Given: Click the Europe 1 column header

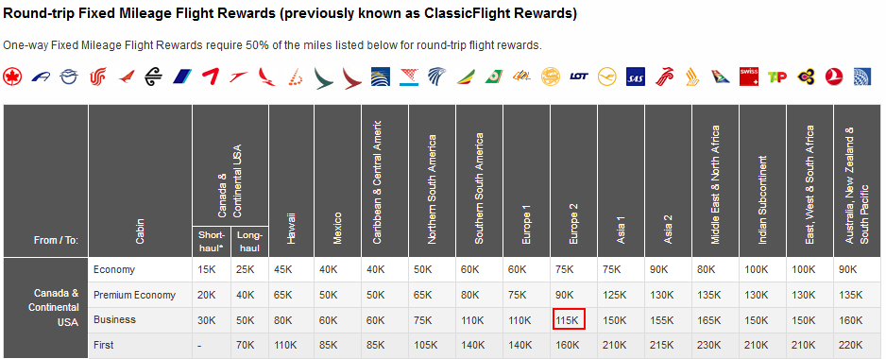Looking at the screenshot, I should point(526,180).
